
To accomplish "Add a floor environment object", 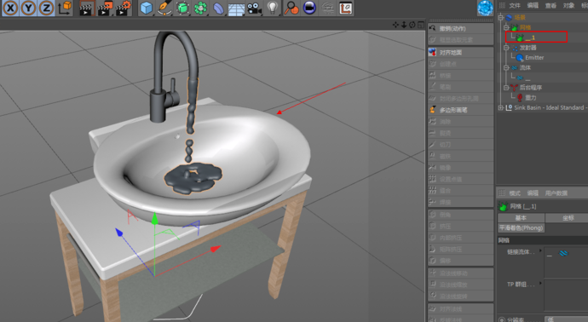I will [236, 9].
